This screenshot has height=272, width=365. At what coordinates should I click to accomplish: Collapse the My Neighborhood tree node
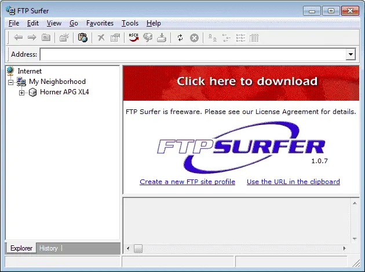coord(10,82)
